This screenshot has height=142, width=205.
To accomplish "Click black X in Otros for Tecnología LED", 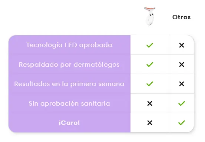I will (x=182, y=45).
